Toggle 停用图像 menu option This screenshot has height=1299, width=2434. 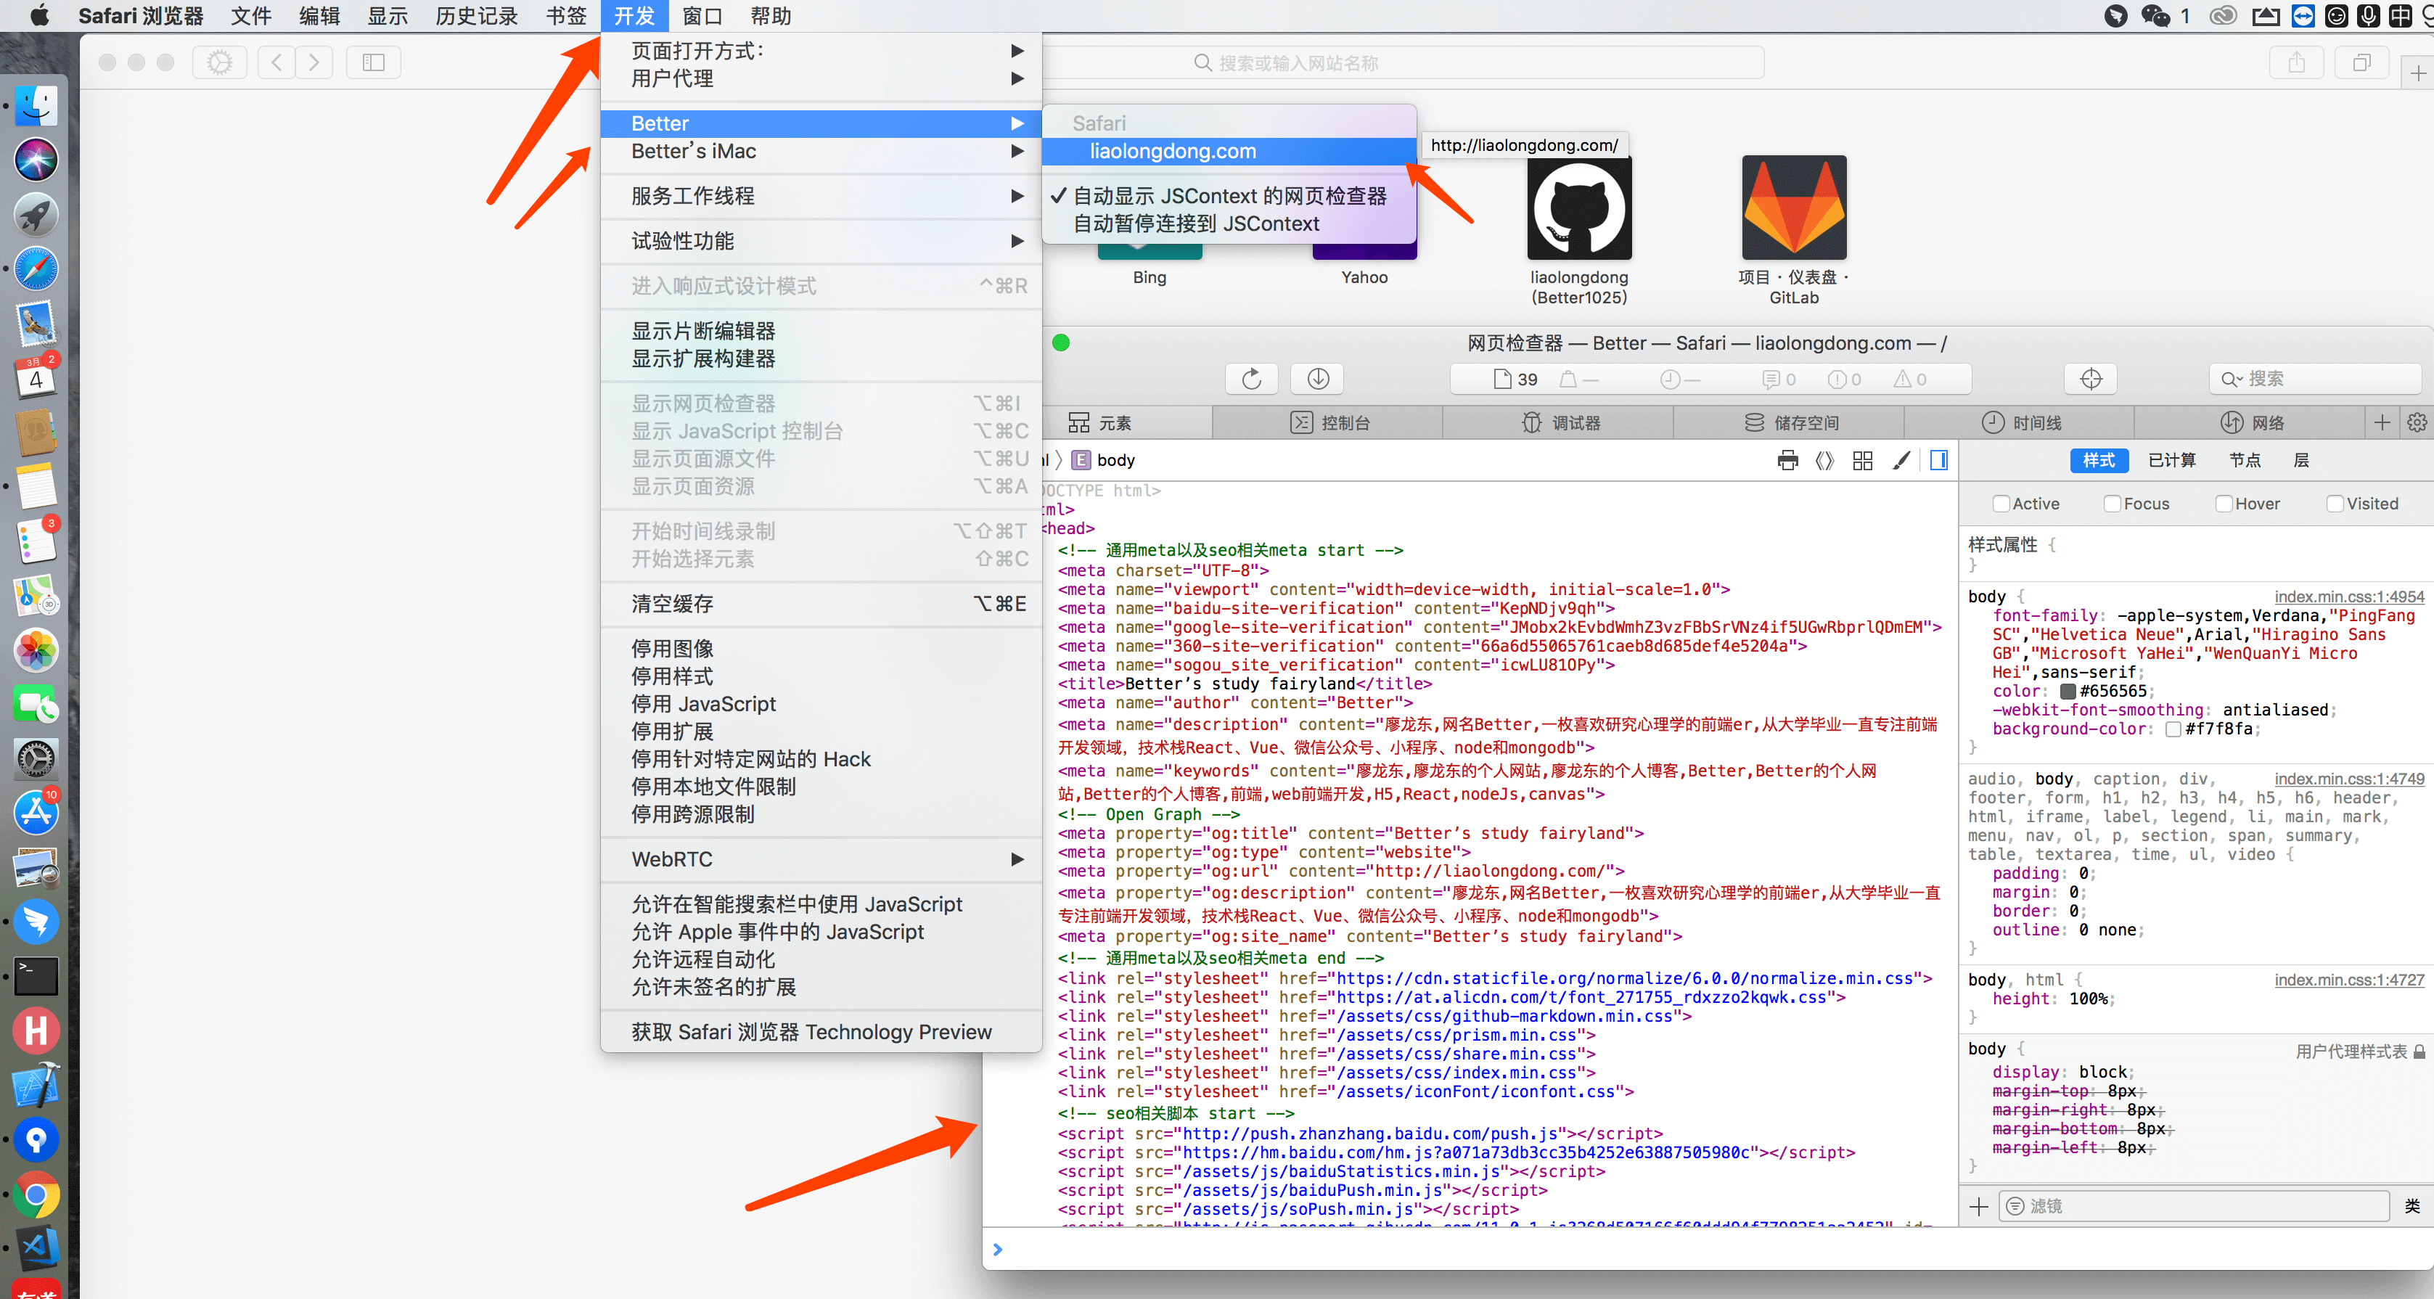(x=821, y=649)
